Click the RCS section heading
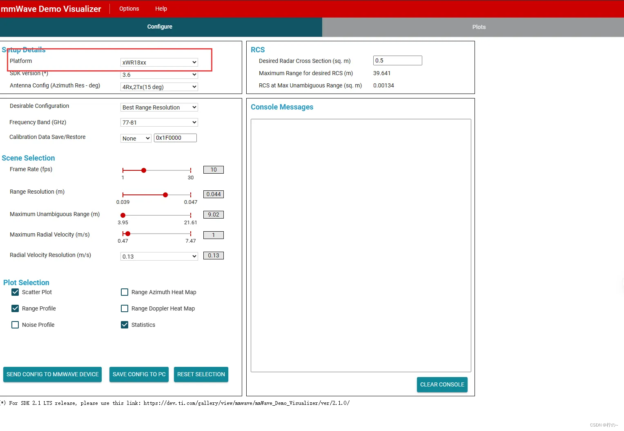 pyautogui.click(x=258, y=50)
